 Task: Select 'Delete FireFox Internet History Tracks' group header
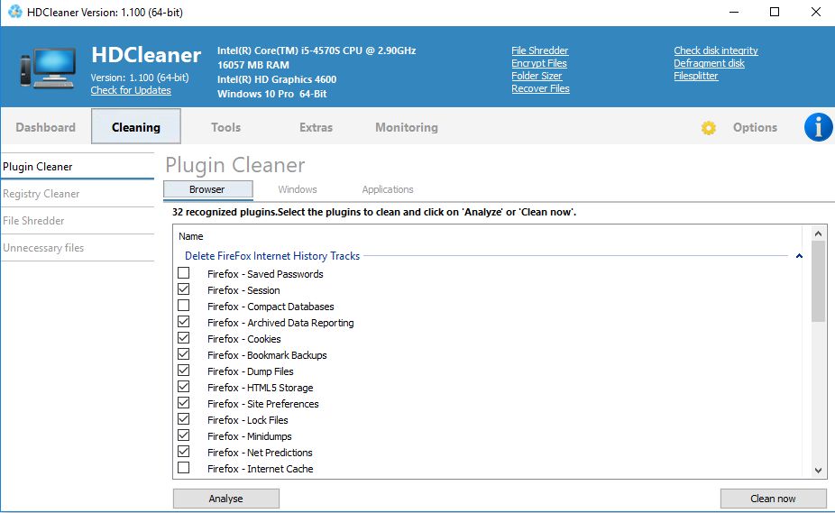click(272, 256)
